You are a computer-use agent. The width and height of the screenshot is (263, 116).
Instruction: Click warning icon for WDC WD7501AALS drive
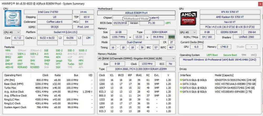(181, 84)
